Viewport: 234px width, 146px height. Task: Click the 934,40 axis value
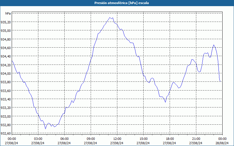(x=6, y=56)
